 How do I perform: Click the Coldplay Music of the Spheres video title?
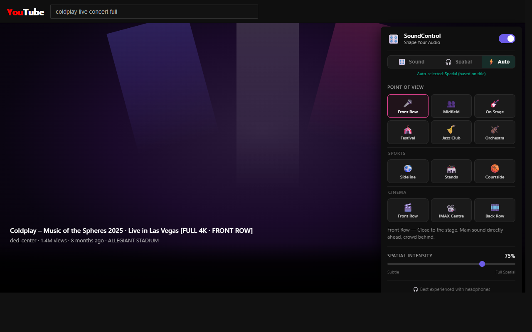[x=131, y=230]
